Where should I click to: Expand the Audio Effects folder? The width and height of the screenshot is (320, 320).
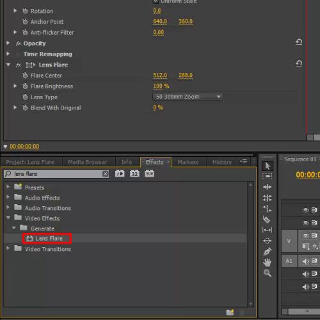(8, 196)
